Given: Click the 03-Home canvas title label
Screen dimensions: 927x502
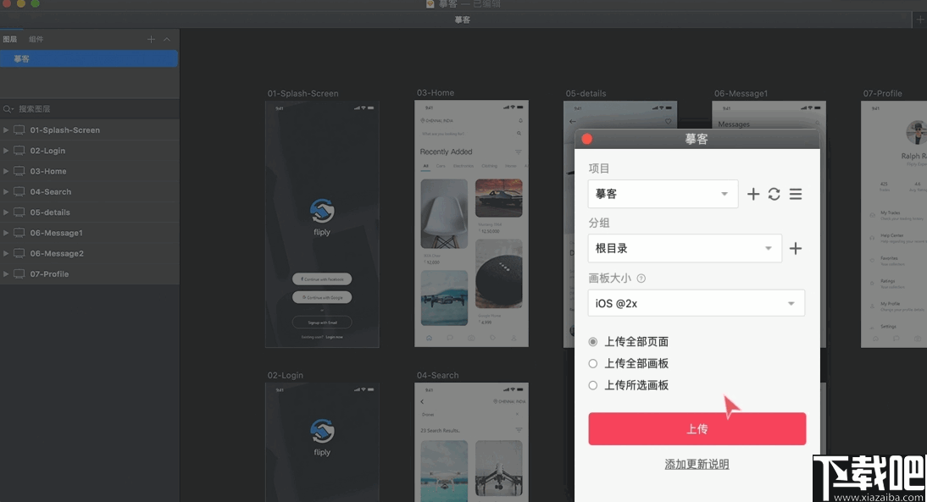Looking at the screenshot, I should [x=436, y=93].
